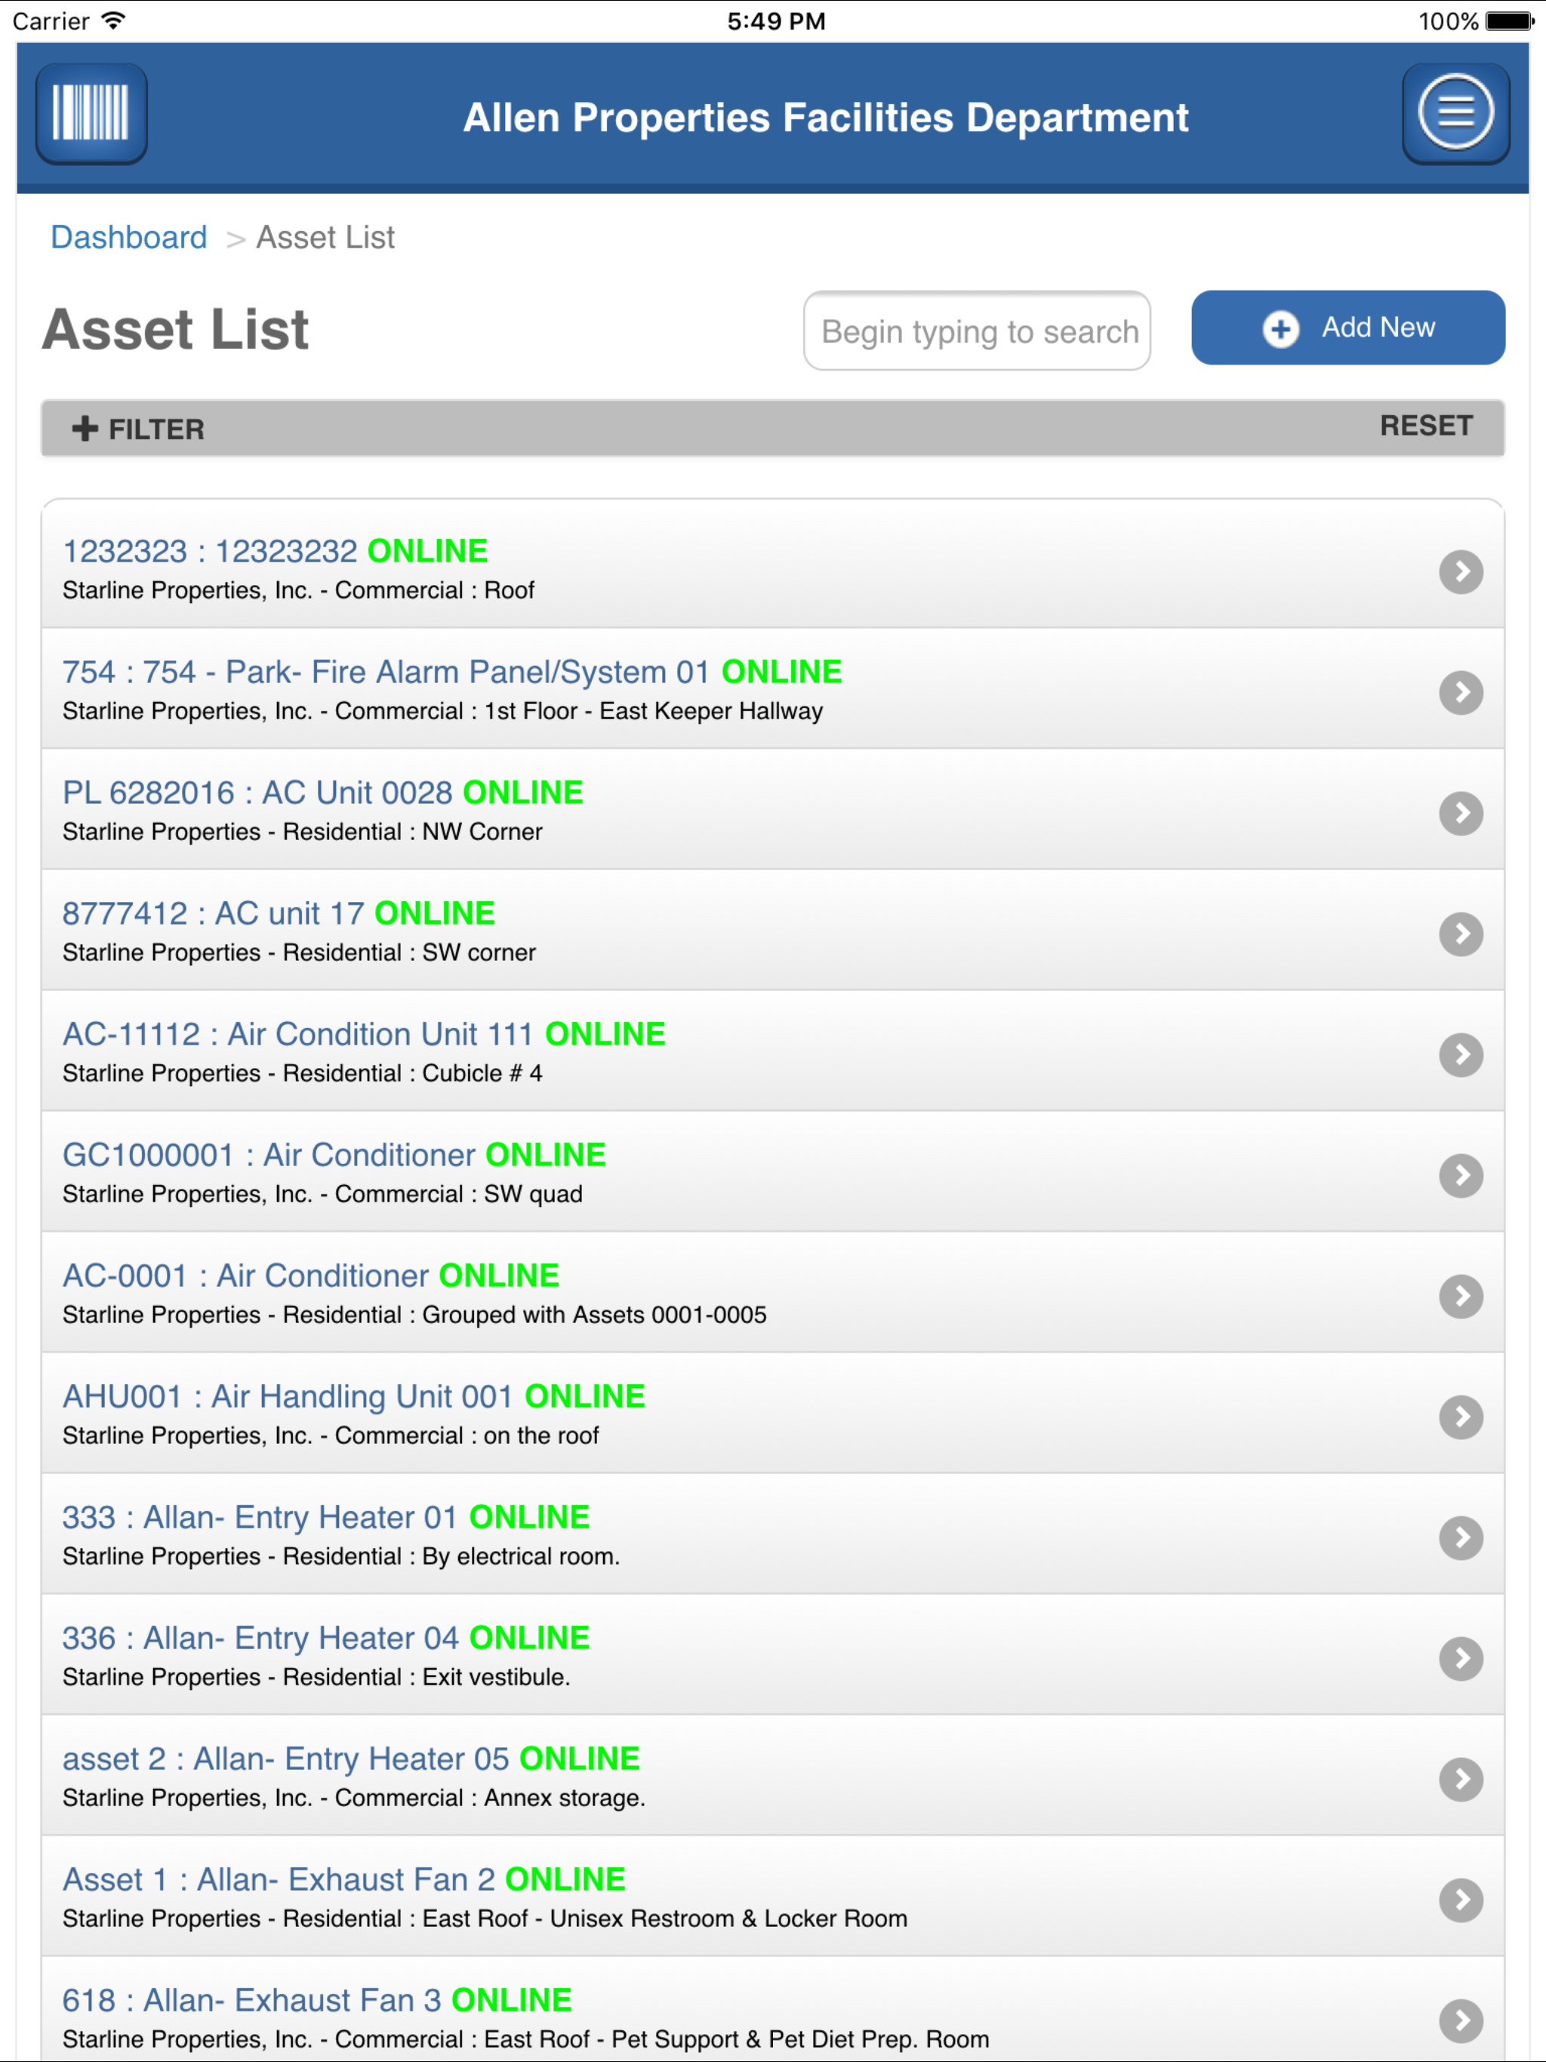Click the plus icon on Add New
Image resolution: width=1546 pixels, height=2062 pixels.
coord(1280,328)
